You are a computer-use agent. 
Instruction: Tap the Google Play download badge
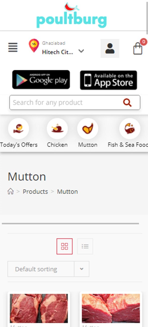tap(41, 80)
